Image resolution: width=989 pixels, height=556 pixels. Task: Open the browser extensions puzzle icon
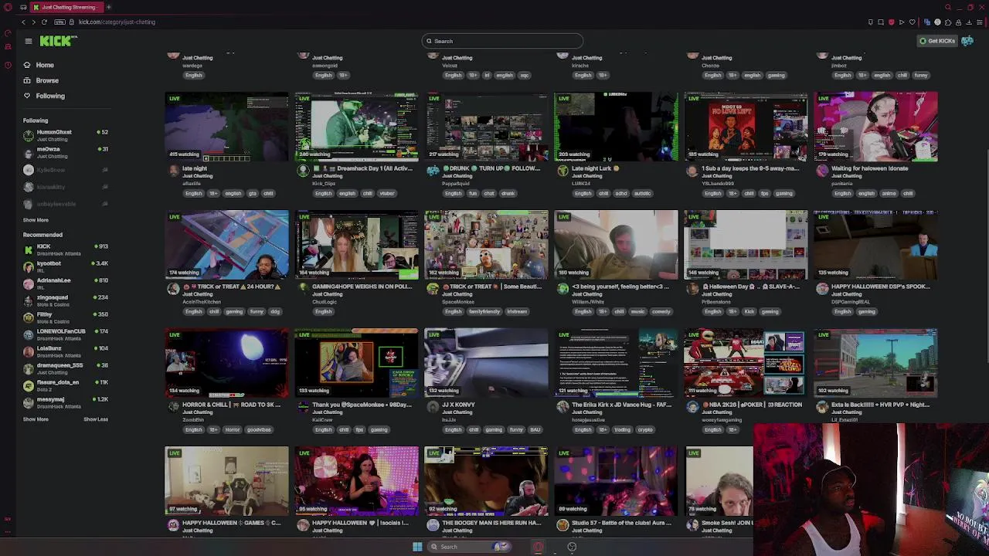pyautogui.click(x=948, y=22)
